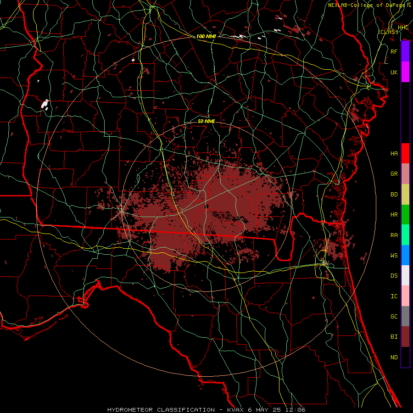Click the Hydrometeor Classification KVAX title text
This screenshot has height=413, width=413.
[x=206, y=410]
